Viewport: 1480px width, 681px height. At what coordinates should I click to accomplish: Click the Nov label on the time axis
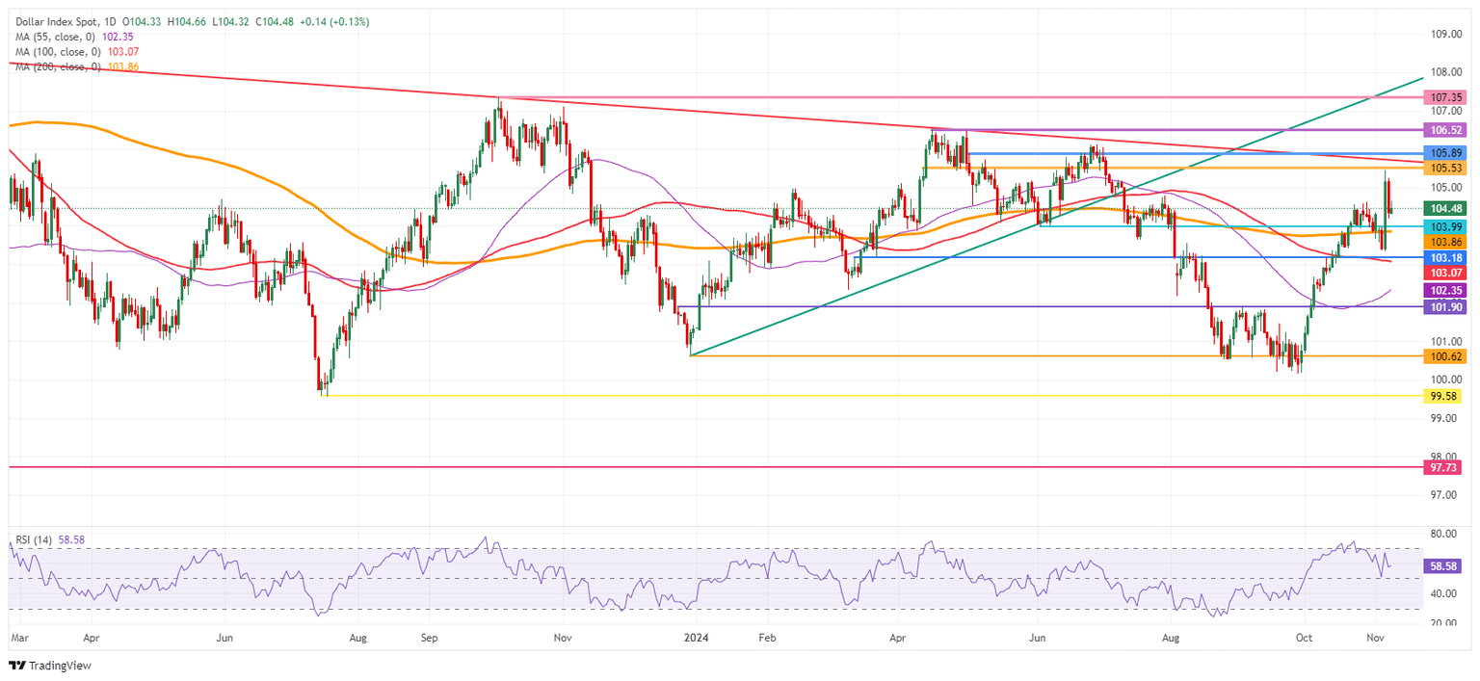tap(1373, 638)
